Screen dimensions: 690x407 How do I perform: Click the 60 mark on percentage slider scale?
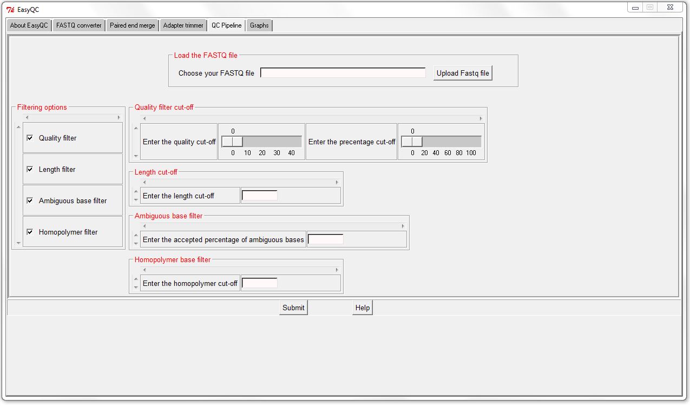[x=448, y=153]
